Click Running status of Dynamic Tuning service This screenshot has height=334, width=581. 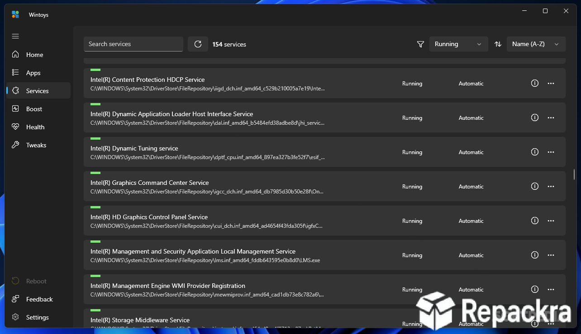click(x=412, y=152)
